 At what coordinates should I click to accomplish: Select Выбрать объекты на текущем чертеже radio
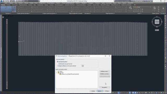pos(58,66)
